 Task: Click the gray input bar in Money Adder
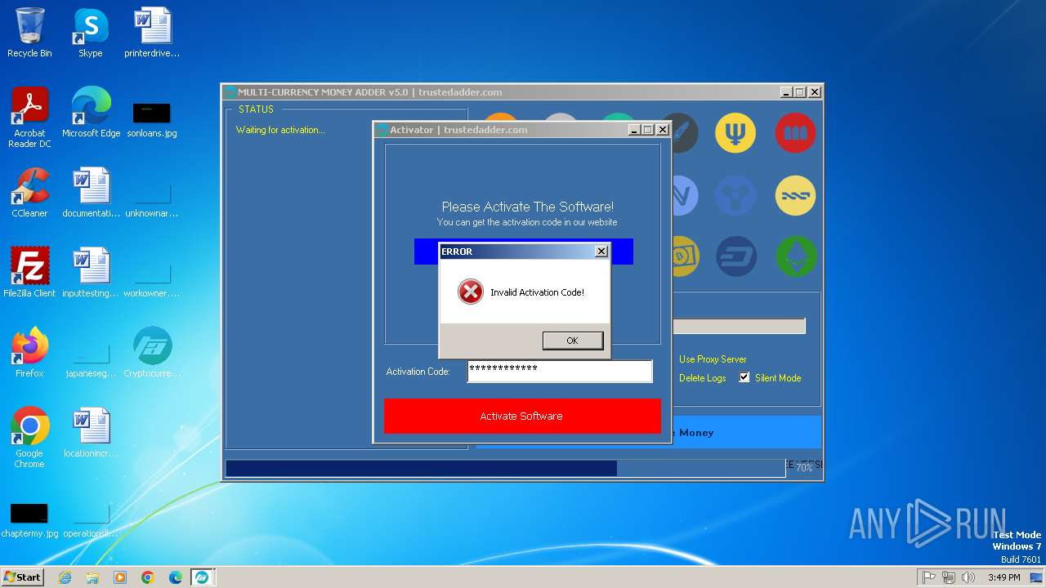click(739, 326)
